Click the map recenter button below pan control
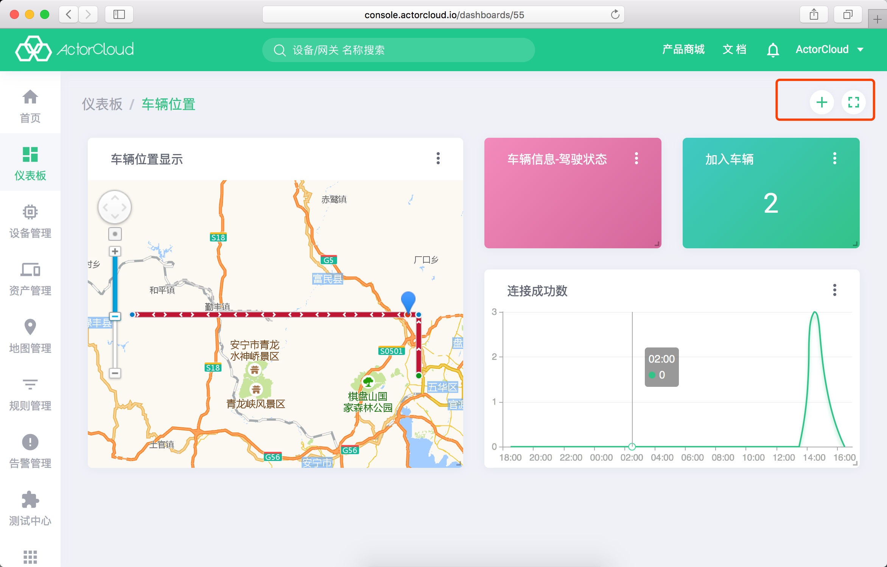The width and height of the screenshot is (887, 567). [115, 234]
